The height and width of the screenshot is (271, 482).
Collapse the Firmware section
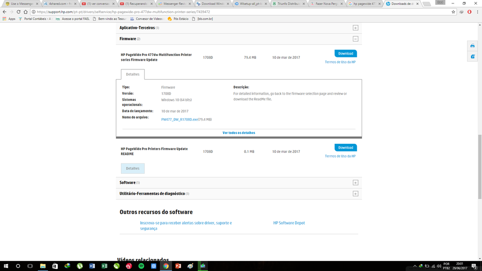[355, 39]
